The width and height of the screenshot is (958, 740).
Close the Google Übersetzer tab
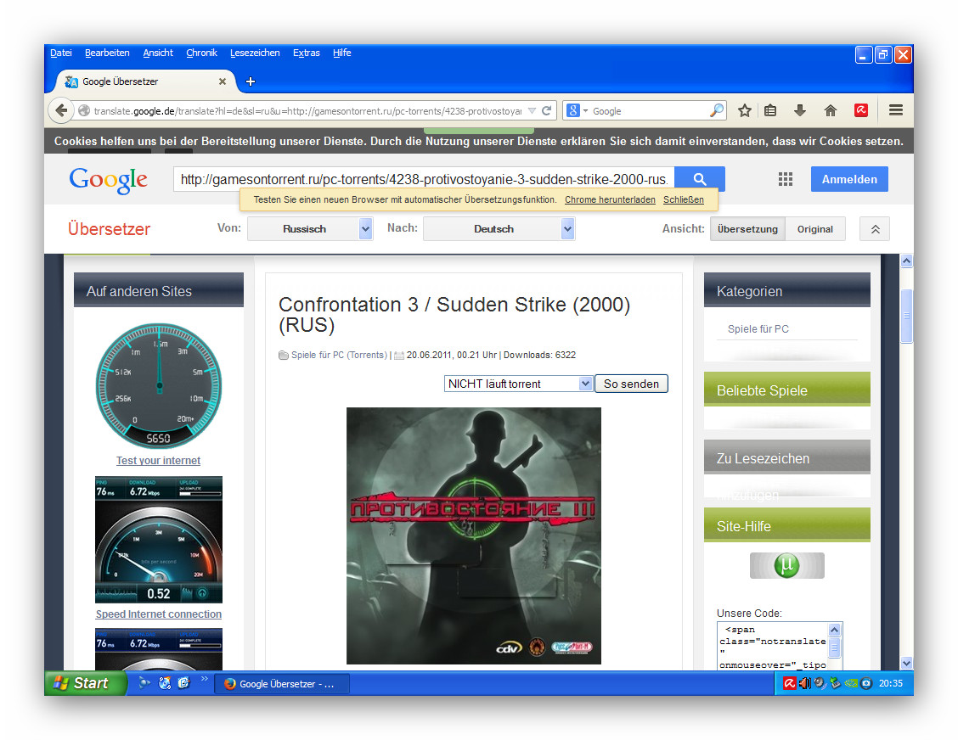(223, 81)
